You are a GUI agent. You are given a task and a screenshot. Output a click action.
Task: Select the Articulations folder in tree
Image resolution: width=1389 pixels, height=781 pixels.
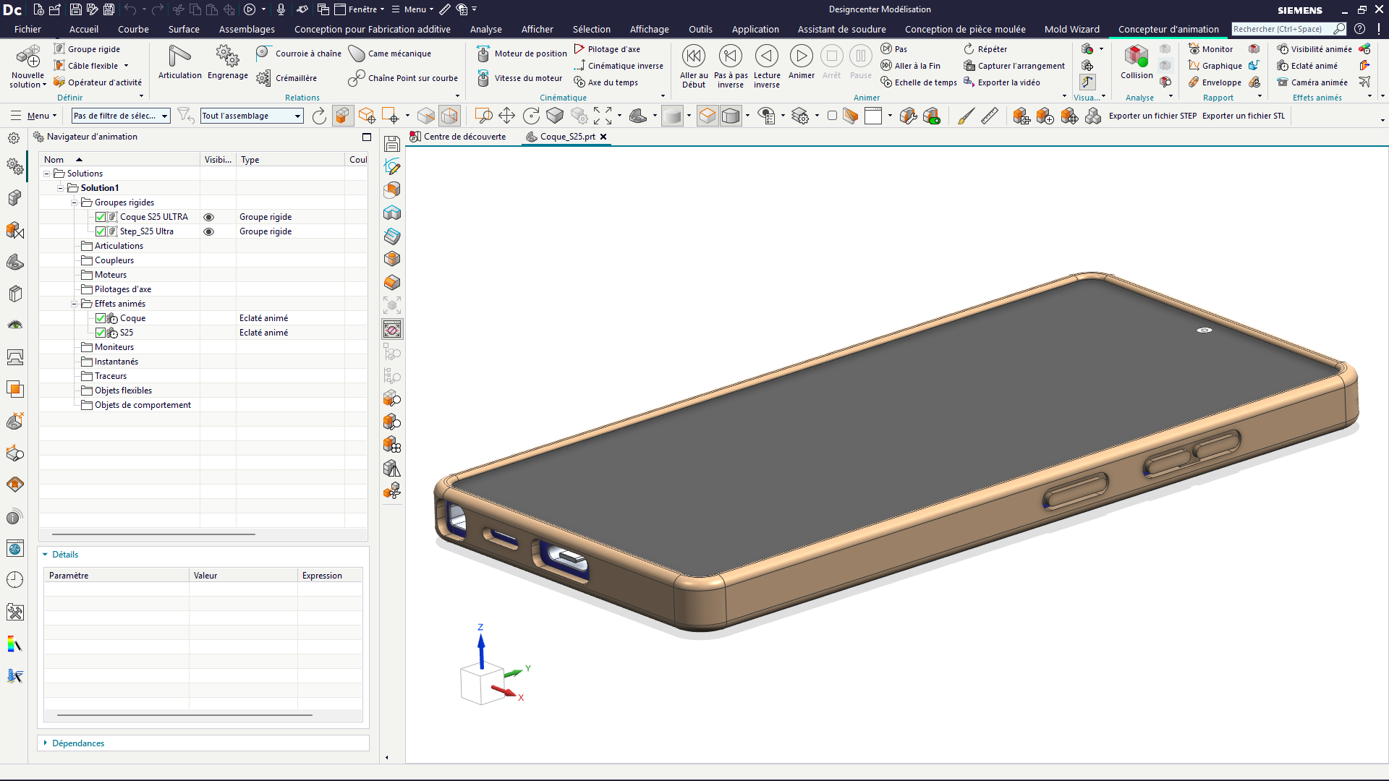tap(119, 246)
